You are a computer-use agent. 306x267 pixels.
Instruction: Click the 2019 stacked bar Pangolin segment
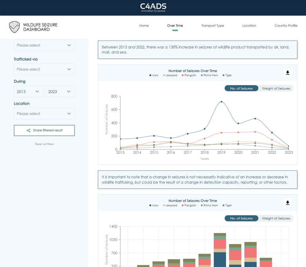click(x=220, y=244)
